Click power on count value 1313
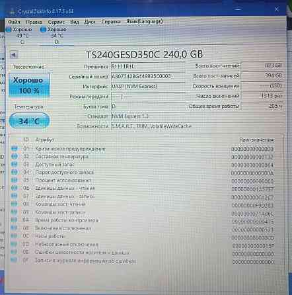This screenshot has width=292, height=295. tap(262, 96)
